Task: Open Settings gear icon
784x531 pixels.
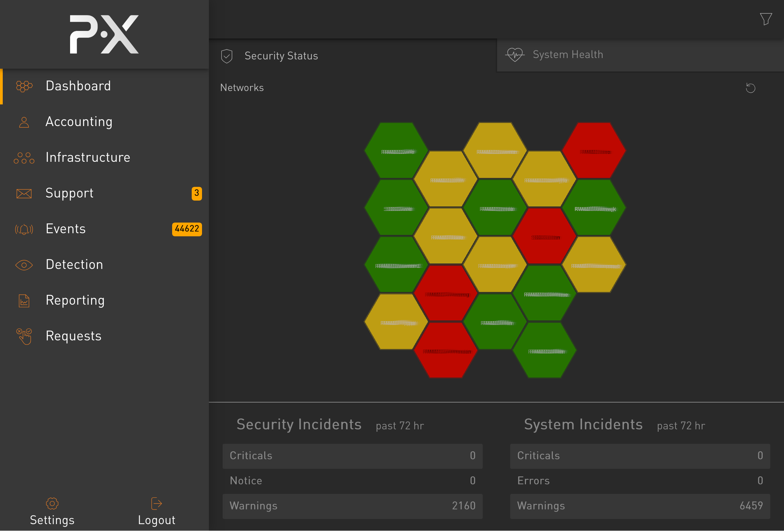Action: click(x=52, y=504)
